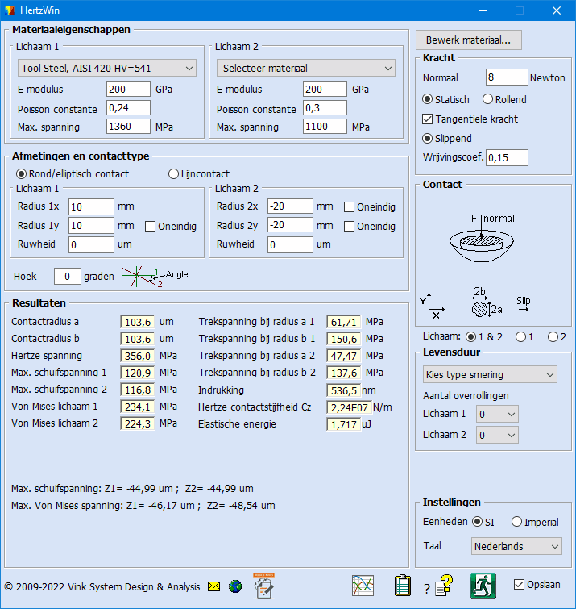Image resolution: width=576 pixels, height=609 pixels.
Task: Check Oneindig for Radius 1y
Action: 150,226
